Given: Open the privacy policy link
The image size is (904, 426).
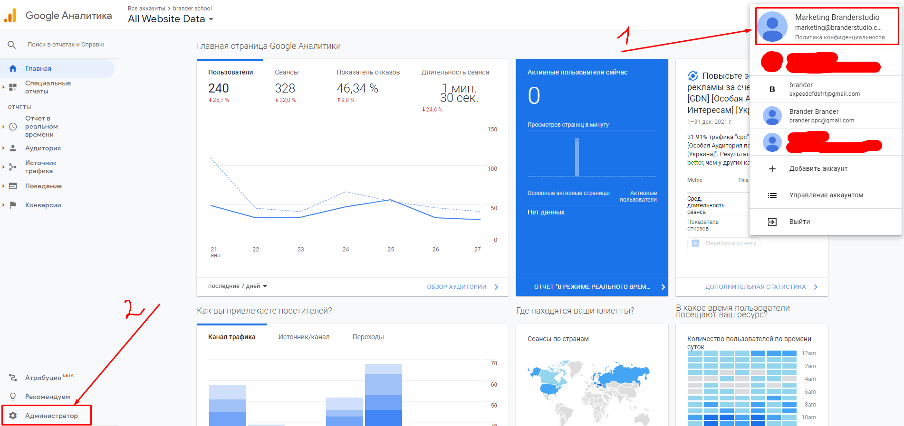Looking at the screenshot, I should coord(839,37).
